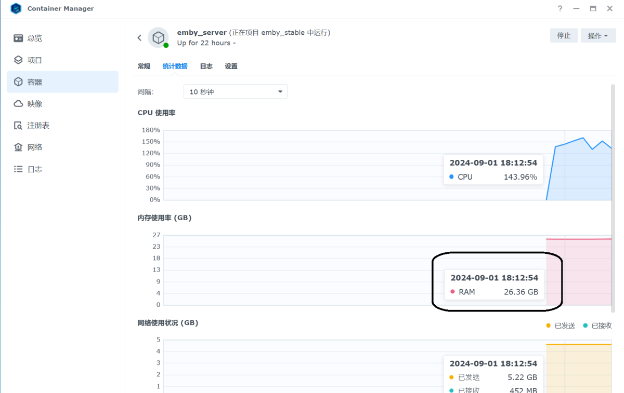Collapse back using the left chevron arrow
624x393 pixels.
[139, 37]
